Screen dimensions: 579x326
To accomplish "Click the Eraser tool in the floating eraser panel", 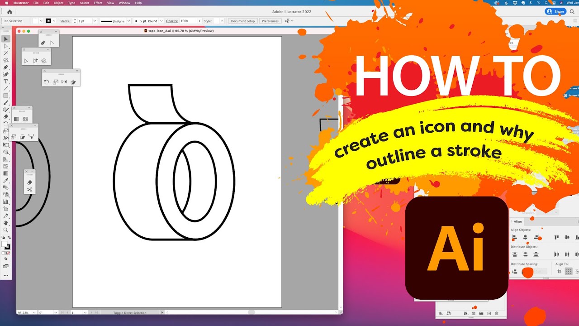I will point(30,182).
